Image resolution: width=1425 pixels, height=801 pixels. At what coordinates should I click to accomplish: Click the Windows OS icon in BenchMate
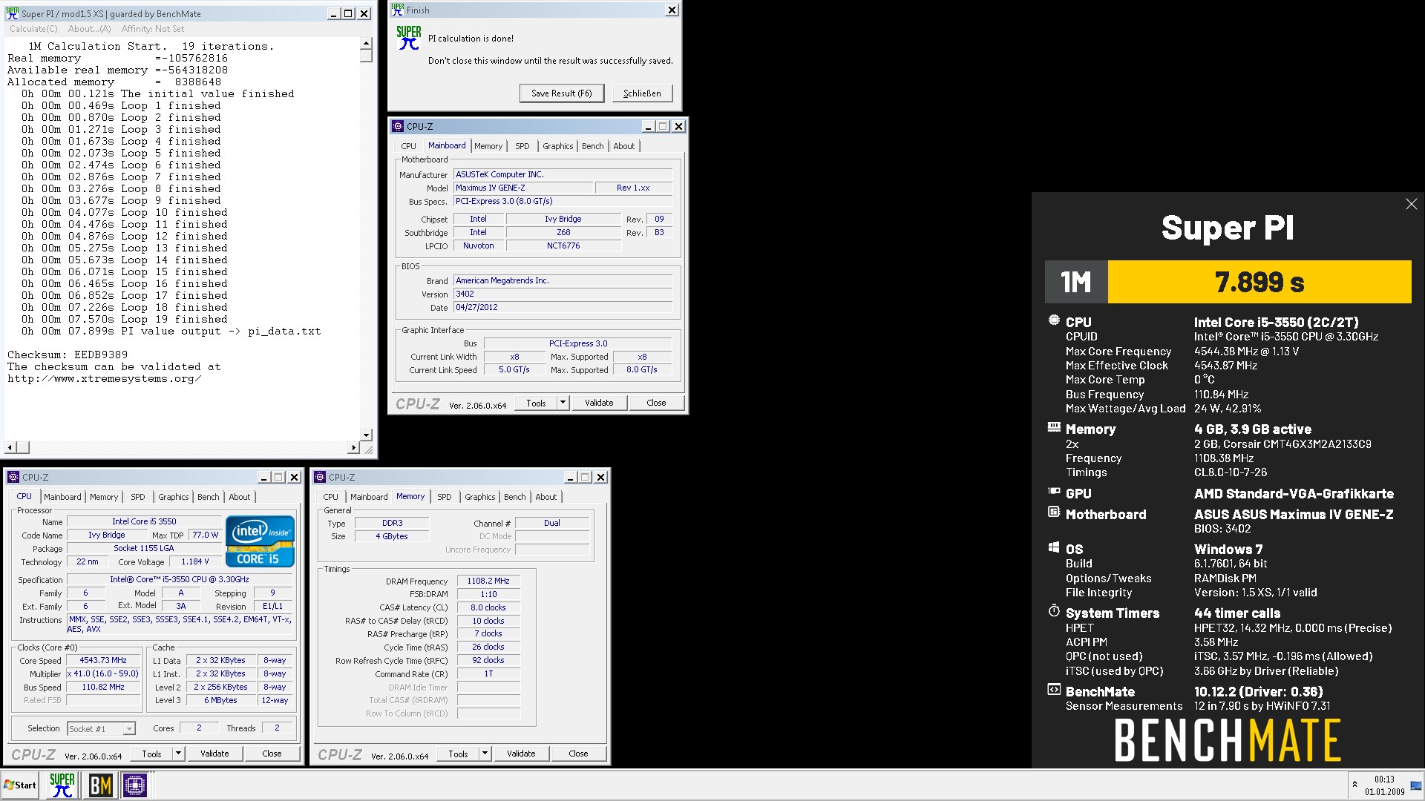tap(1053, 547)
